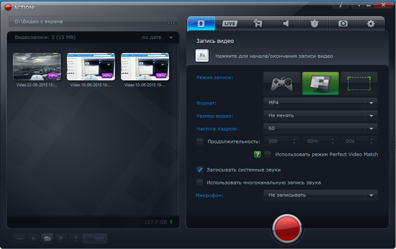Uncheck Записывать системные звуки
This screenshot has height=249, width=396.
(200, 170)
